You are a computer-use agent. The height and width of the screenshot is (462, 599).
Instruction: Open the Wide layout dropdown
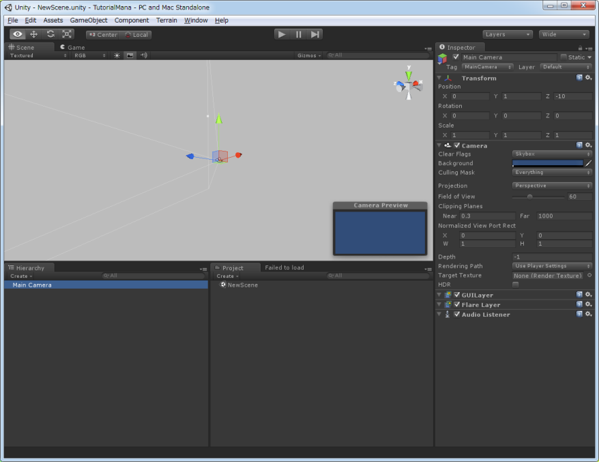point(564,34)
